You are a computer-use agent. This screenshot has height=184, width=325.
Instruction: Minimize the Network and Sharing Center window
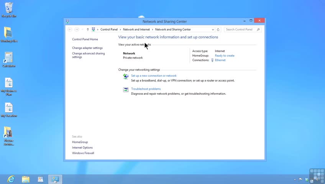coord(245,21)
